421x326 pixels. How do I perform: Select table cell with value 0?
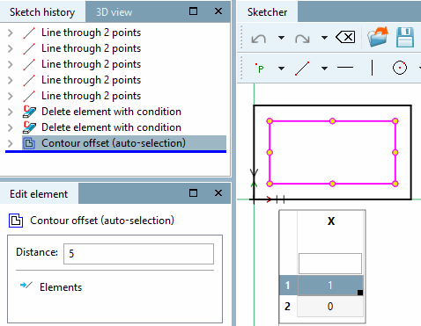point(330,307)
